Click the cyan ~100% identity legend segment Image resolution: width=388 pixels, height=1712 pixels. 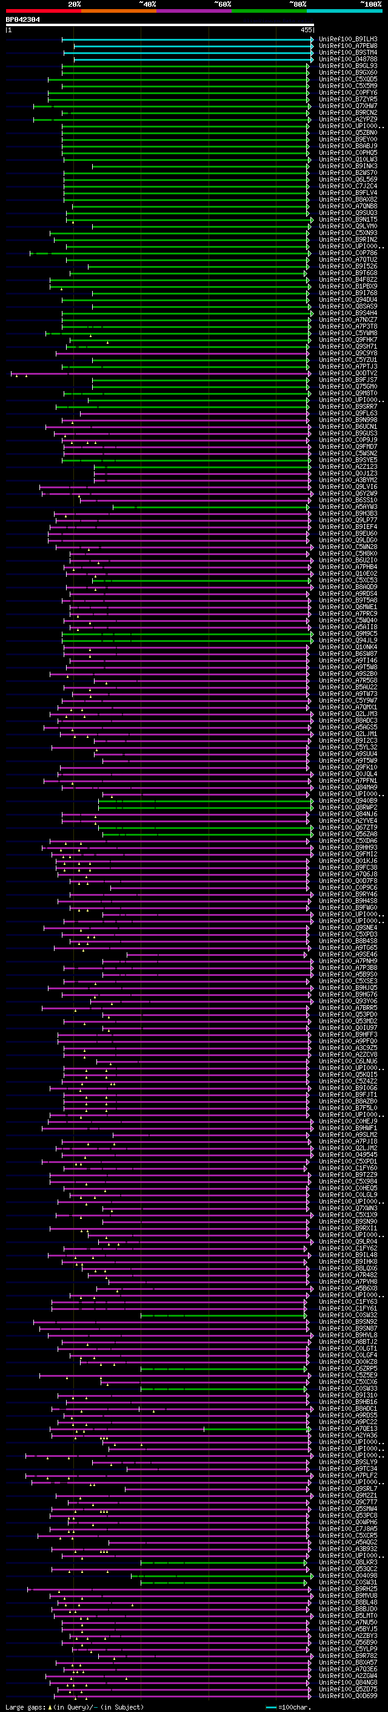click(344, 11)
